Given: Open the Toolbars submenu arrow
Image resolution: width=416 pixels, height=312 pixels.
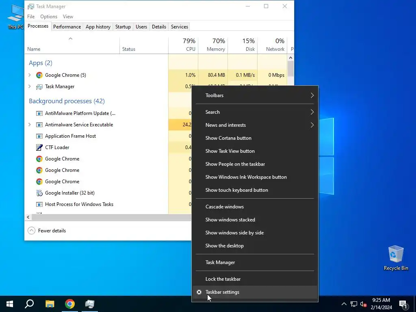Looking at the screenshot, I should [x=312, y=95].
